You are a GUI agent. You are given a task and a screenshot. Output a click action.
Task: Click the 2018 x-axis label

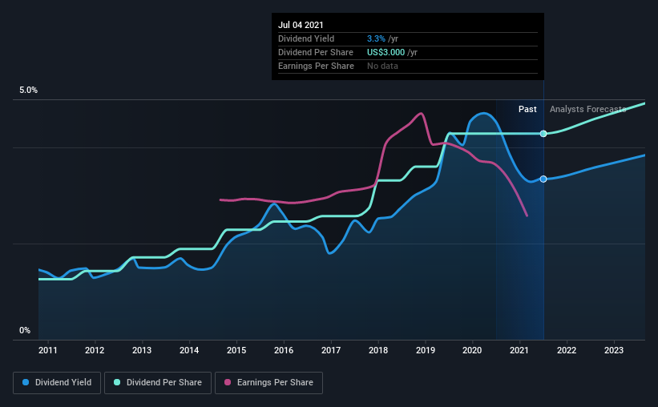point(378,350)
